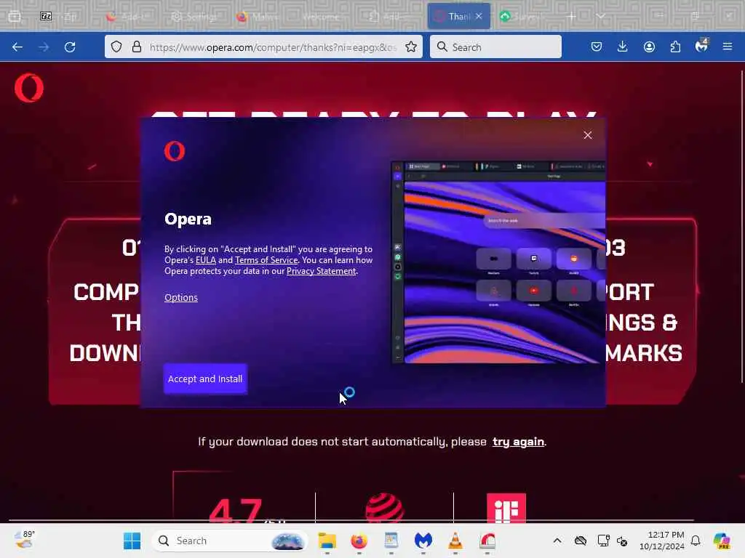Click the Opera installer taskbar icon

pos(487,541)
